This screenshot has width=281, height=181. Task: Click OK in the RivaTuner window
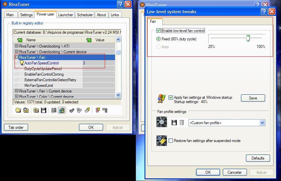click(91, 127)
